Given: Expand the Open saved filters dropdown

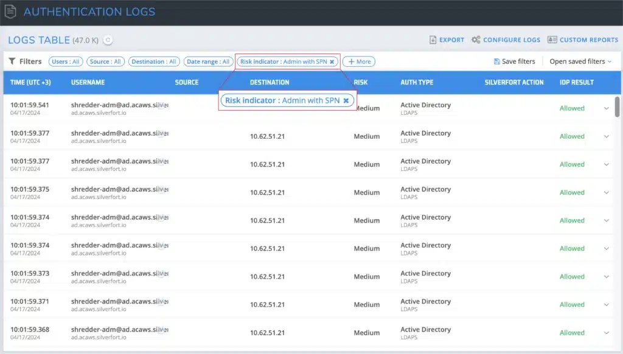Looking at the screenshot, I should (x=580, y=61).
